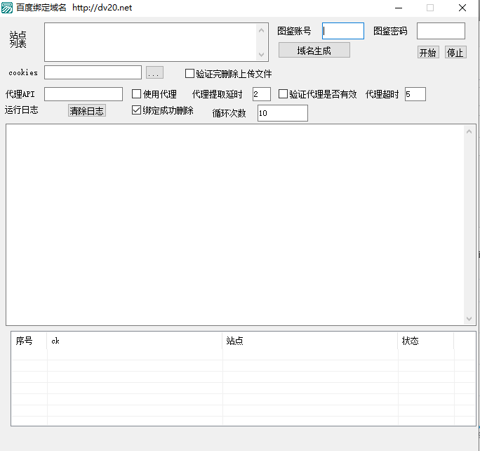Image resolution: width=480 pixels, height=451 pixels.
Task: Click down arrow of 站点列表 scrollbar
Action: pyautogui.click(x=262, y=55)
